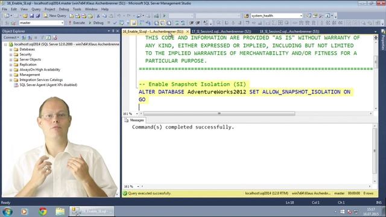
Task: Select the Messages results tab
Action: click(x=134, y=121)
